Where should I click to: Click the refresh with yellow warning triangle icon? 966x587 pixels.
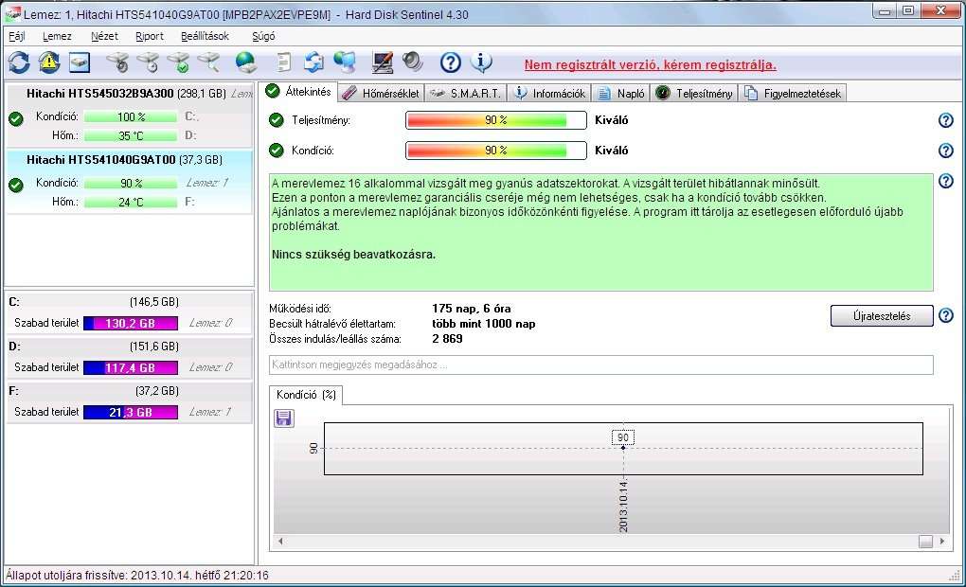[x=49, y=62]
